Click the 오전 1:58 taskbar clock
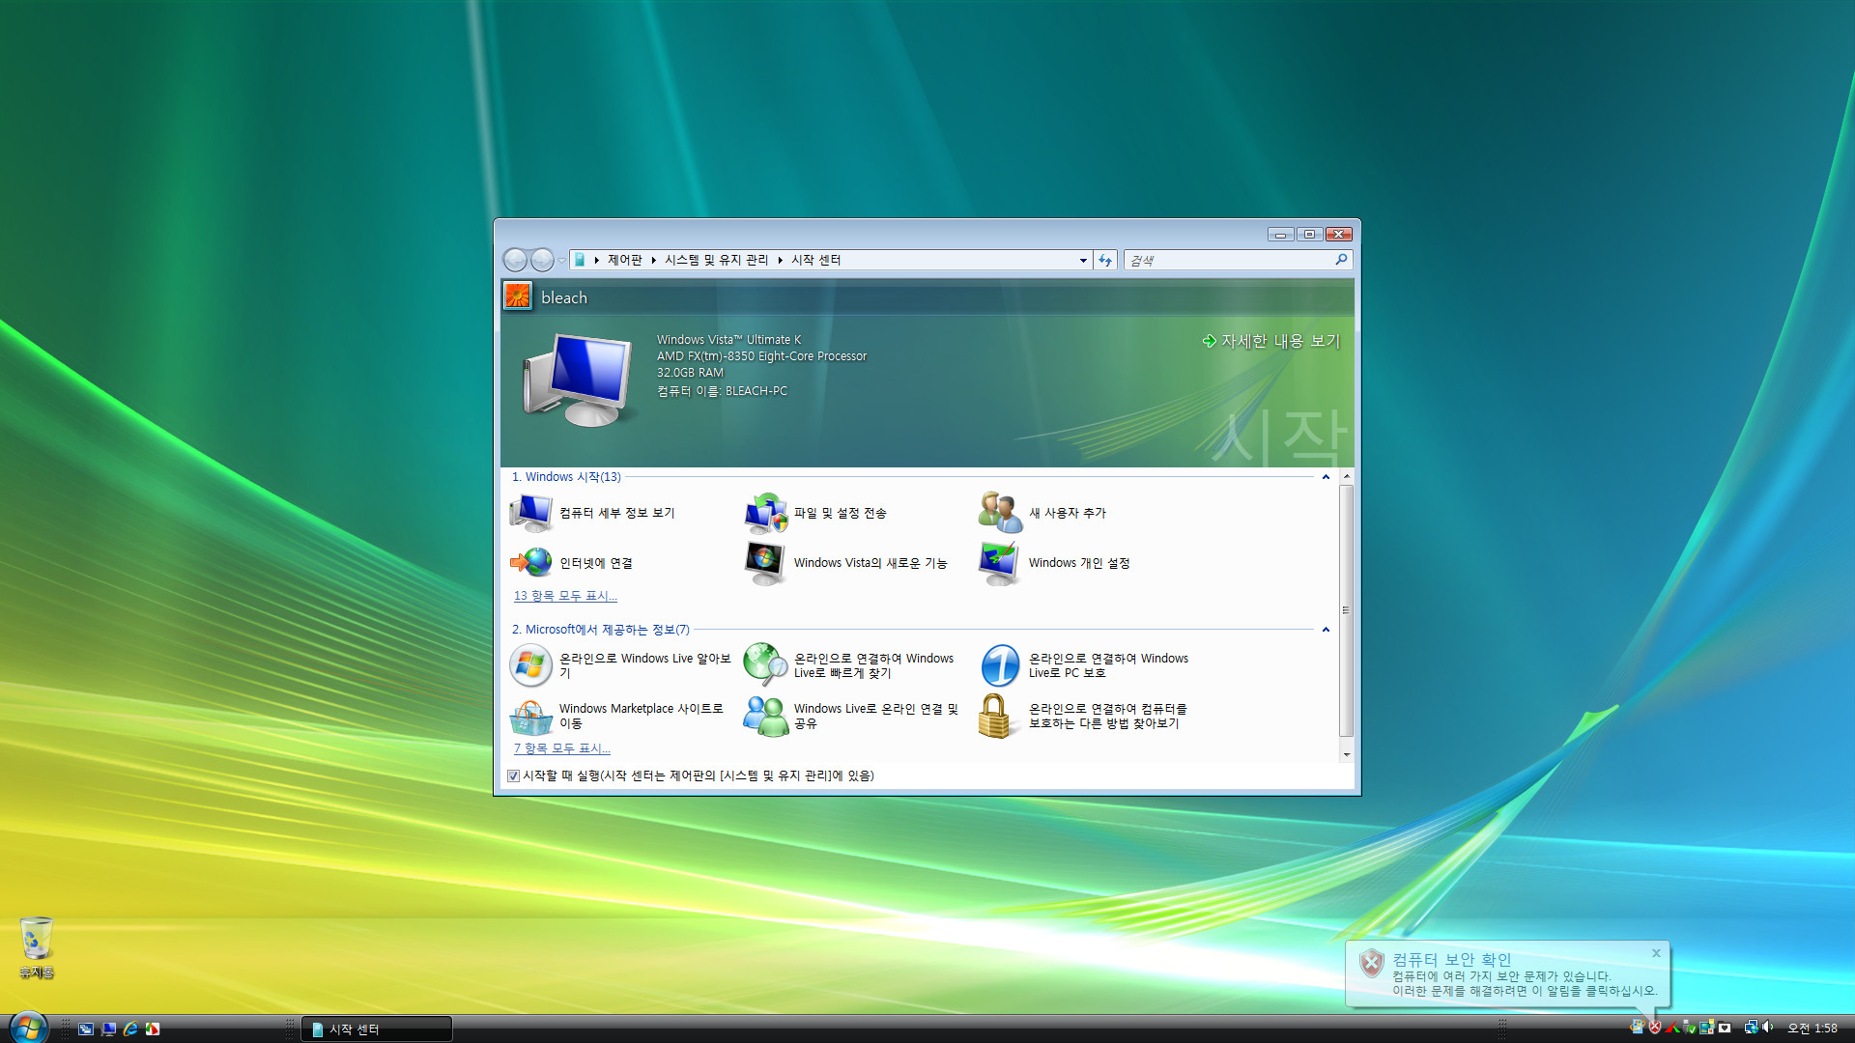Image resolution: width=1855 pixels, height=1043 pixels. click(1812, 1029)
